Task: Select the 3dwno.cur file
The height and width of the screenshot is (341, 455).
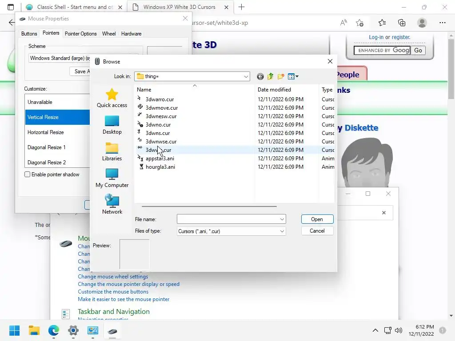Action: 158,125
